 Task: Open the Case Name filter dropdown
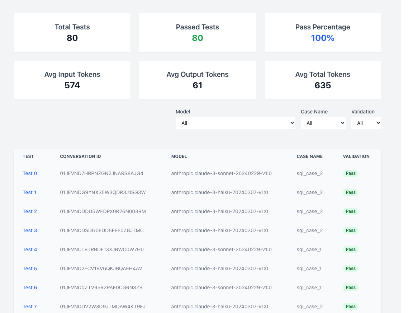click(323, 123)
